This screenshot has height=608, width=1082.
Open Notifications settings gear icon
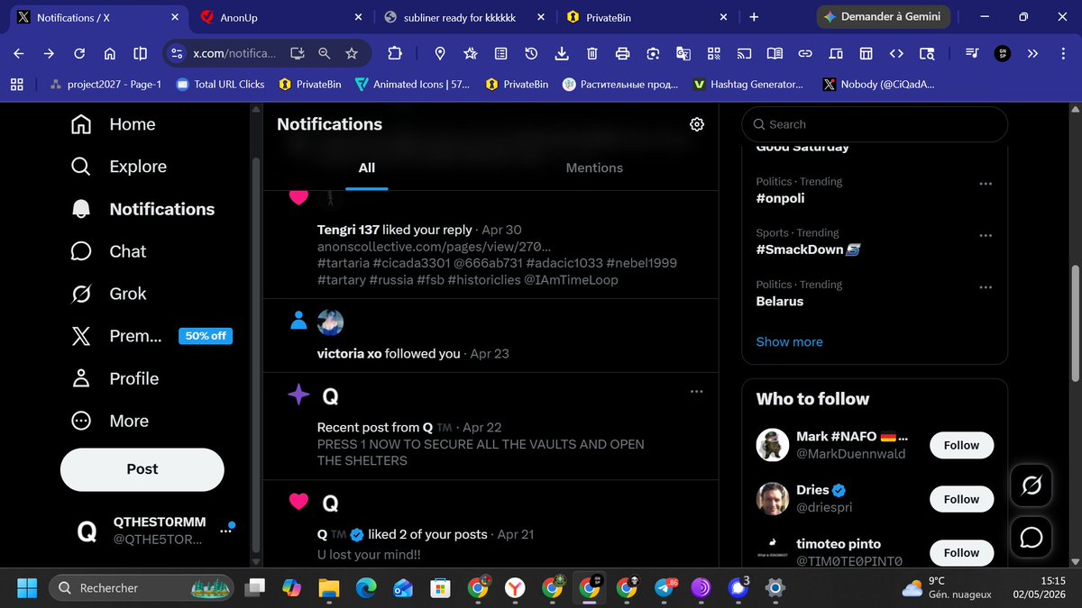tap(696, 124)
